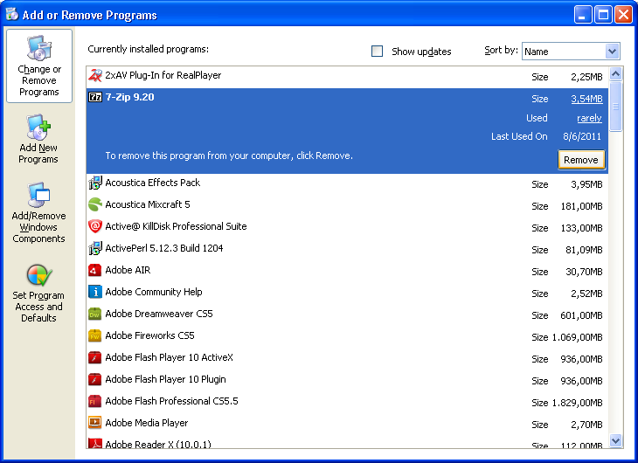The width and height of the screenshot is (638, 463).
Task: Click the 7-Zip 9.20 program name
Action: click(130, 97)
